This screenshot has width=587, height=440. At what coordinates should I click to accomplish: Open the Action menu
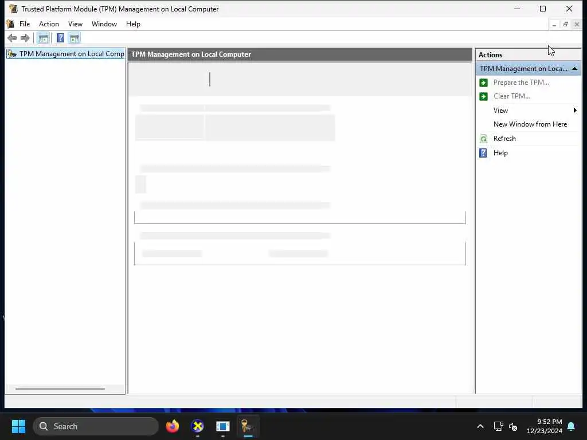pyautogui.click(x=49, y=24)
